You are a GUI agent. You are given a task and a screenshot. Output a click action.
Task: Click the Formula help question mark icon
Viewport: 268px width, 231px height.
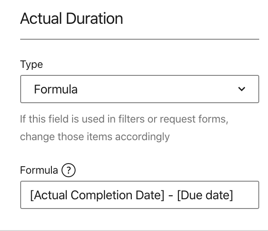(x=69, y=170)
